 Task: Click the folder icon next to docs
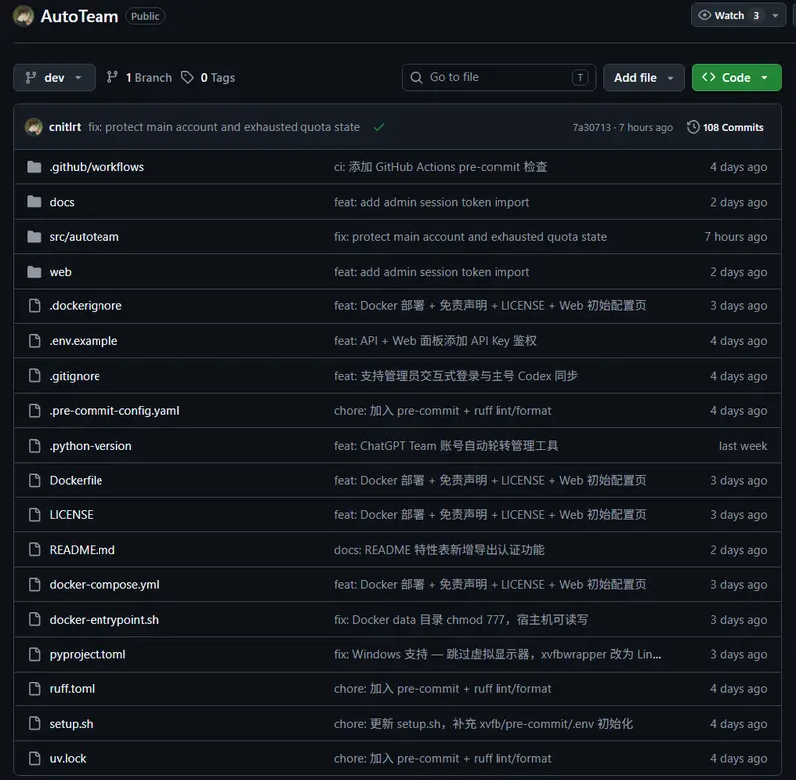(x=34, y=202)
